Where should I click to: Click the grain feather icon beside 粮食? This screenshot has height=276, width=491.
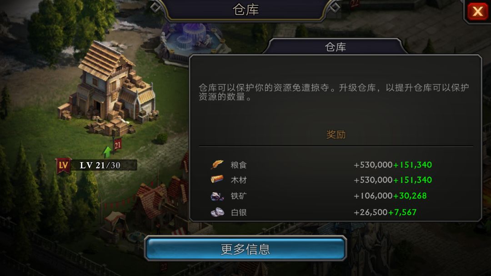pos(217,164)
